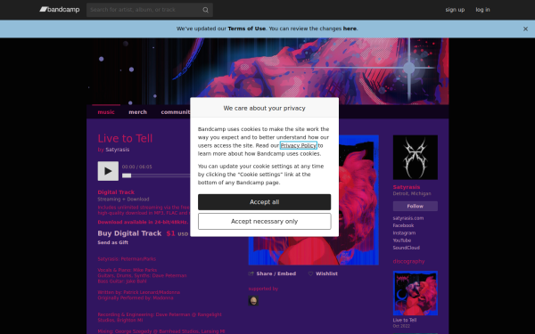
Task: Open the Facebook link
Action: point(403,225)
